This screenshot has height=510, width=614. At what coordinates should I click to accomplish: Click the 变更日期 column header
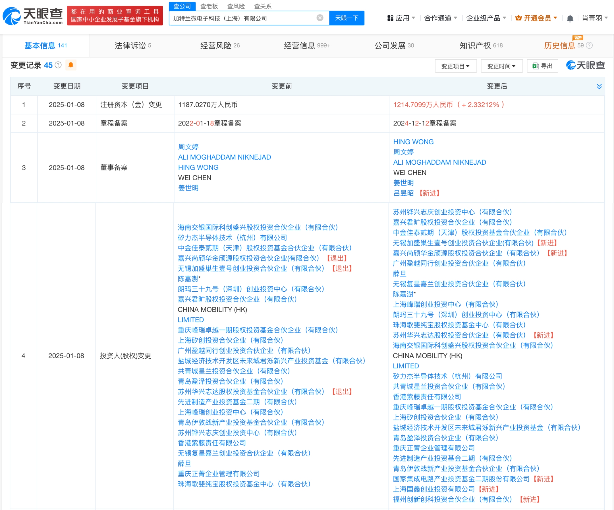coord(67,86)
